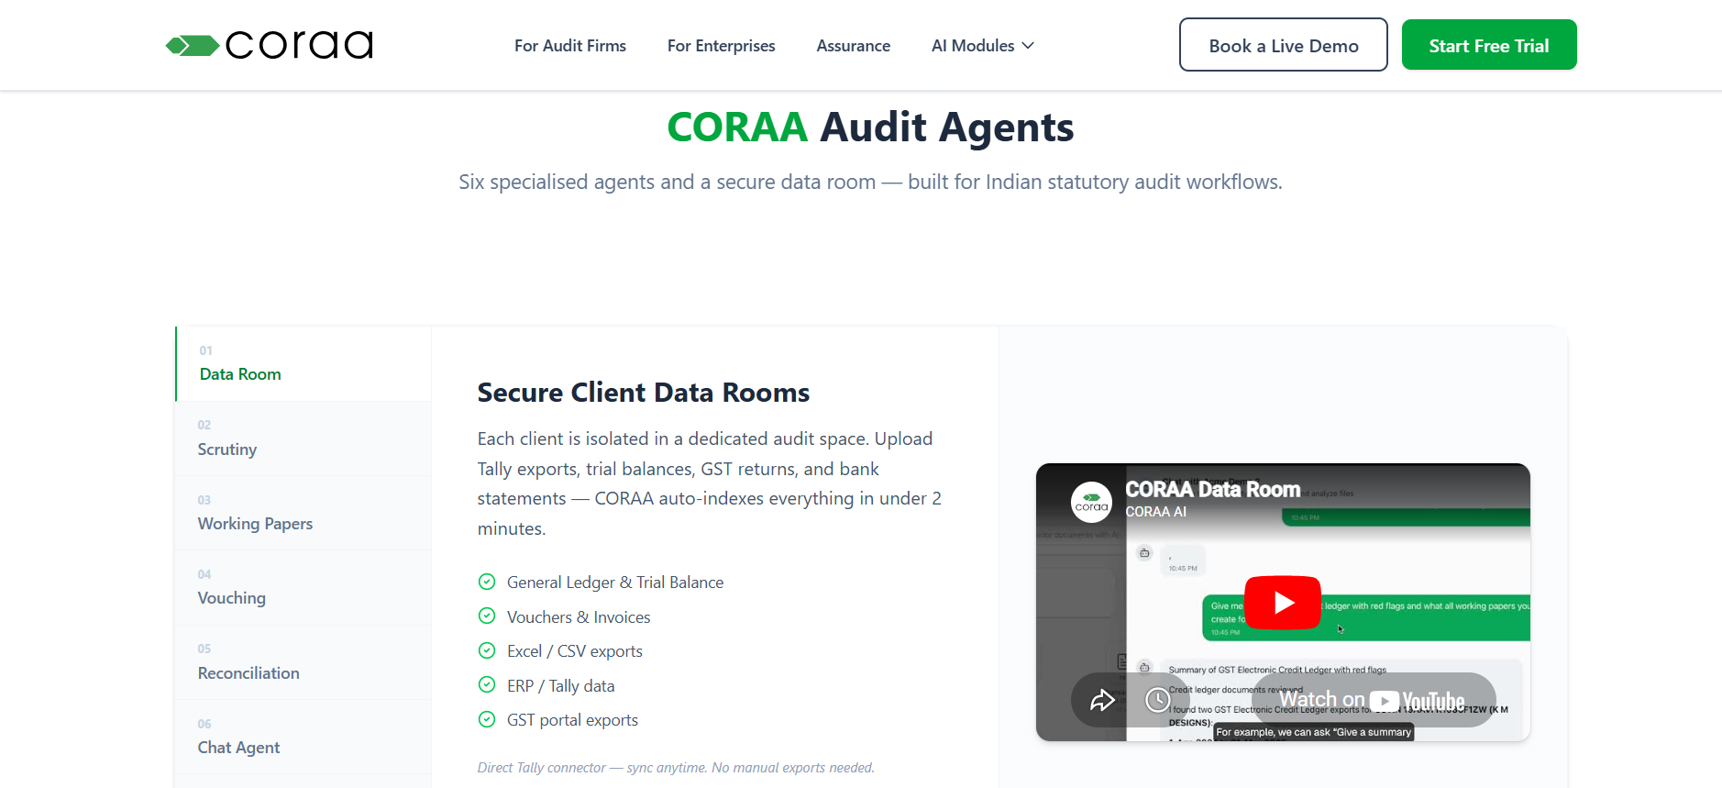This screenshot has width=1722, height=788.
Task: Select the 01 Data Room tab
Action: pyautogui.click(x=304, y=363)
